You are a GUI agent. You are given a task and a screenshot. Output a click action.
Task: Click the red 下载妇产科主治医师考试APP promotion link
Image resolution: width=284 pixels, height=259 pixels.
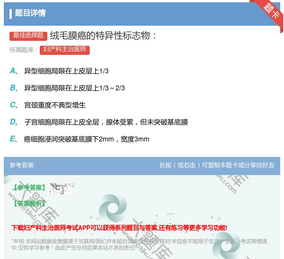(119, 228)
